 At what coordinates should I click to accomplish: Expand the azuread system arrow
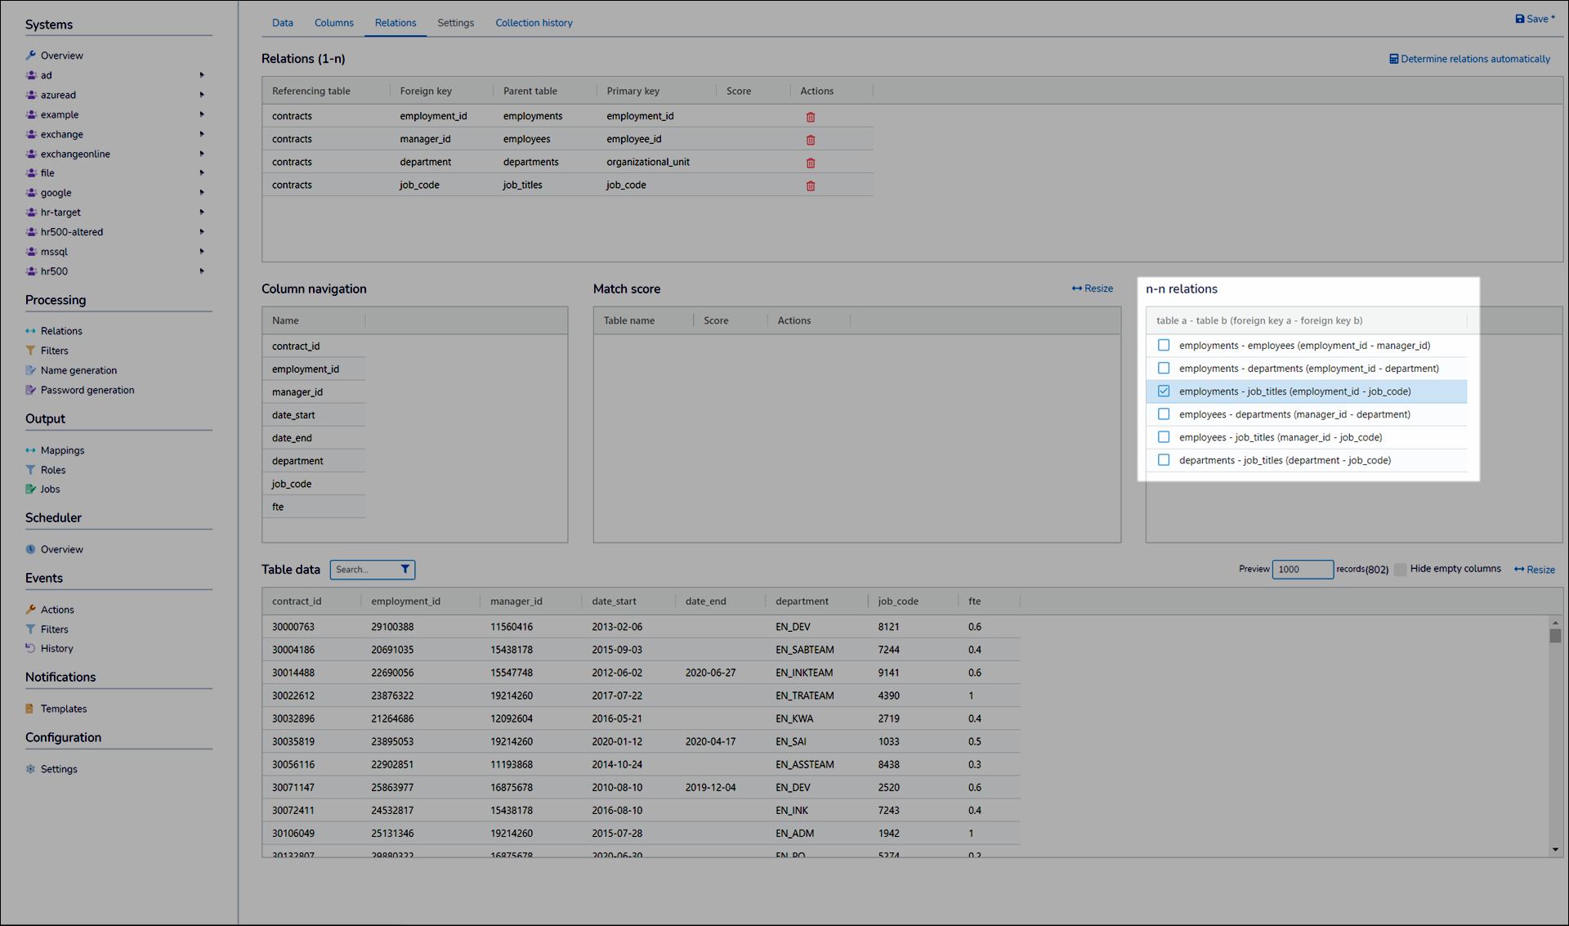coord(202,95)
